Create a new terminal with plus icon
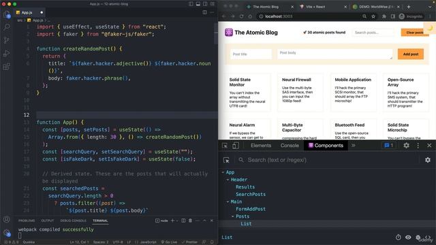Image resolution: width=436 pixels, height=245 pixels. tap(172, 220)
